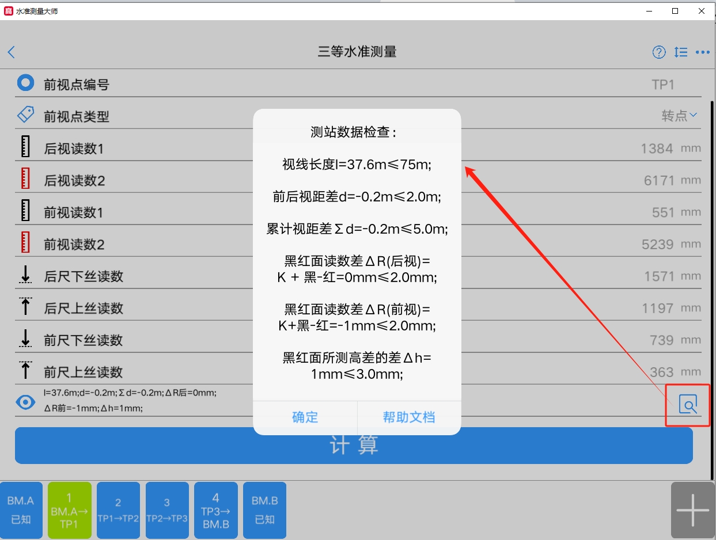Click the tag icon beside 前视点类型
The height and width of the screenshot is (540, 716).
coord(25,115)
